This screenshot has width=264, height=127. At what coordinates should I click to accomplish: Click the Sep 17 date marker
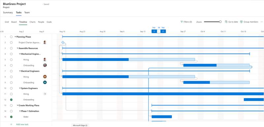tap(154, 31)
